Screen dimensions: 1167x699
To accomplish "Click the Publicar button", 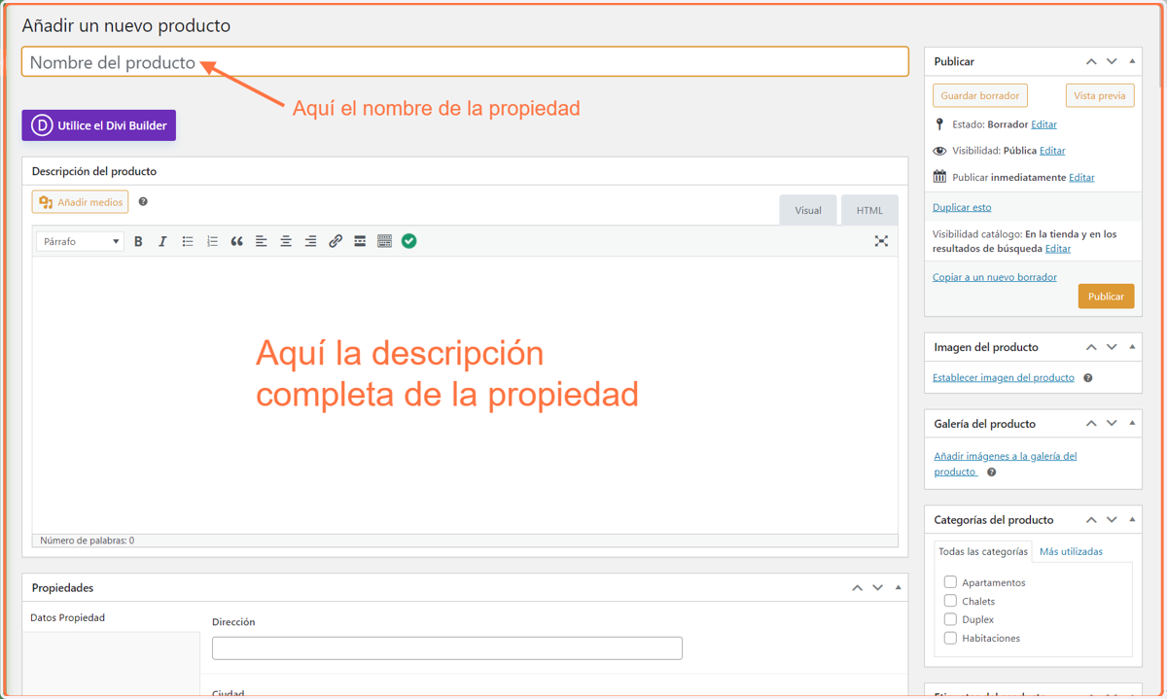I will coord(1106,297).
